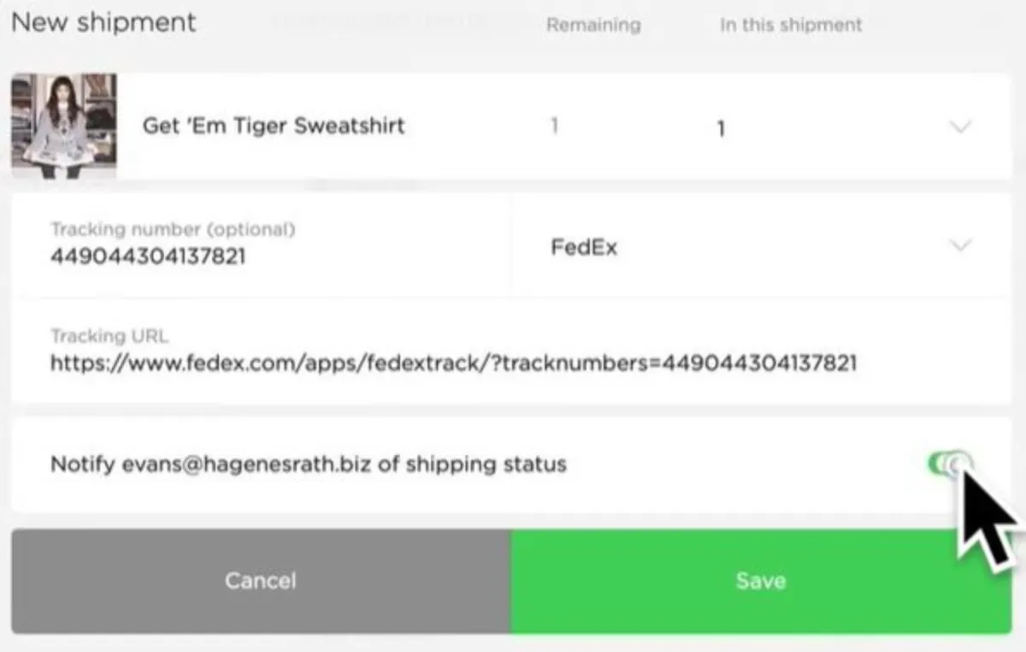
Task: Click the Save button
Action: click(760, 581)
